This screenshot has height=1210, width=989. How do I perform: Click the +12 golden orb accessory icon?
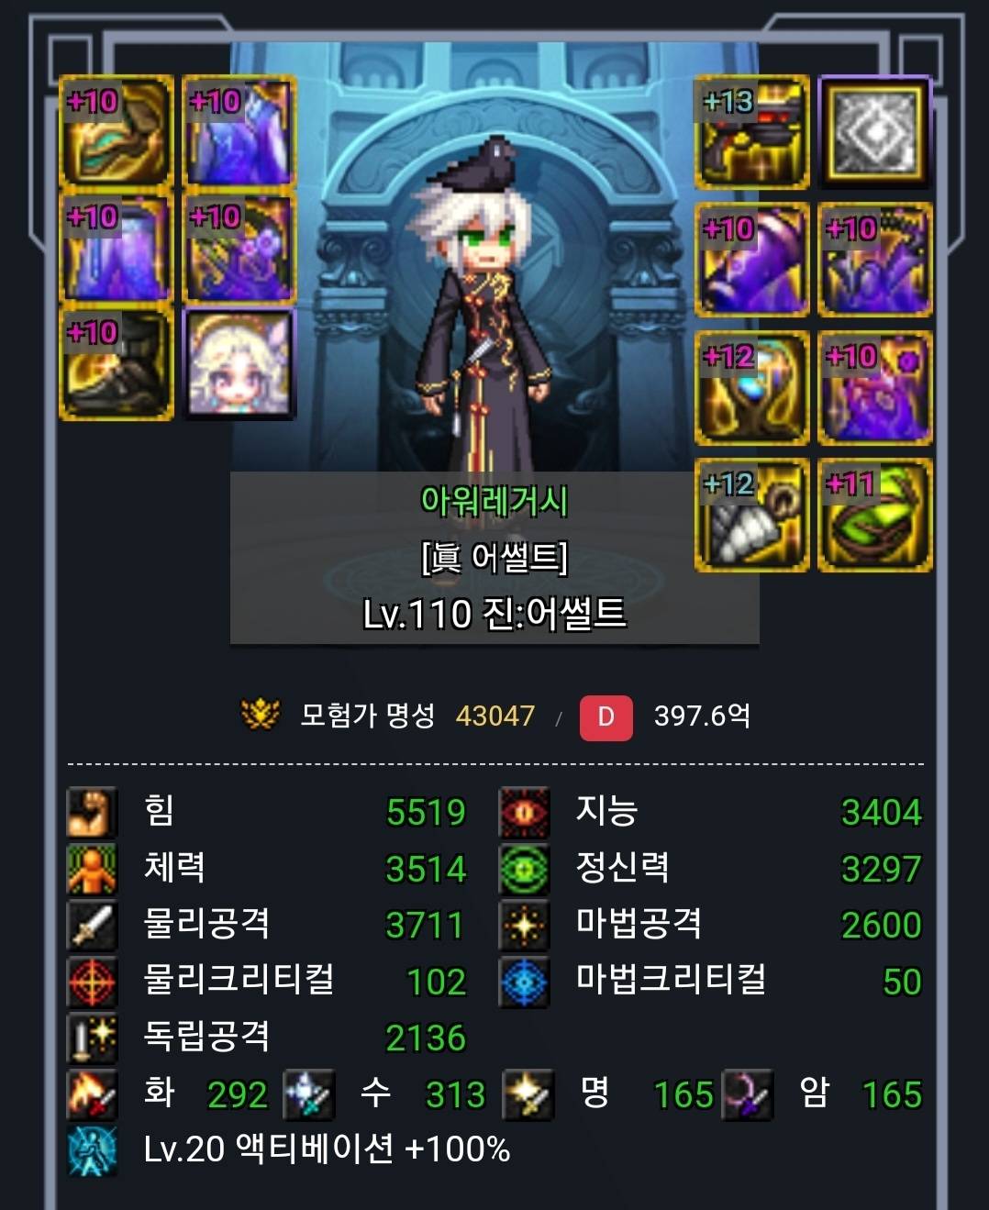click(x=751, y=388)
